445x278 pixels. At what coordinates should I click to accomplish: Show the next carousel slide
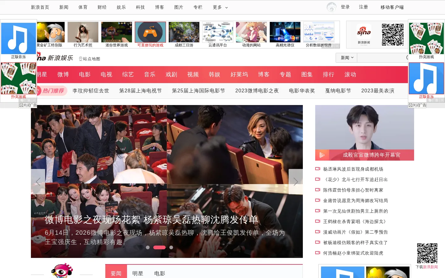point(296,182)
